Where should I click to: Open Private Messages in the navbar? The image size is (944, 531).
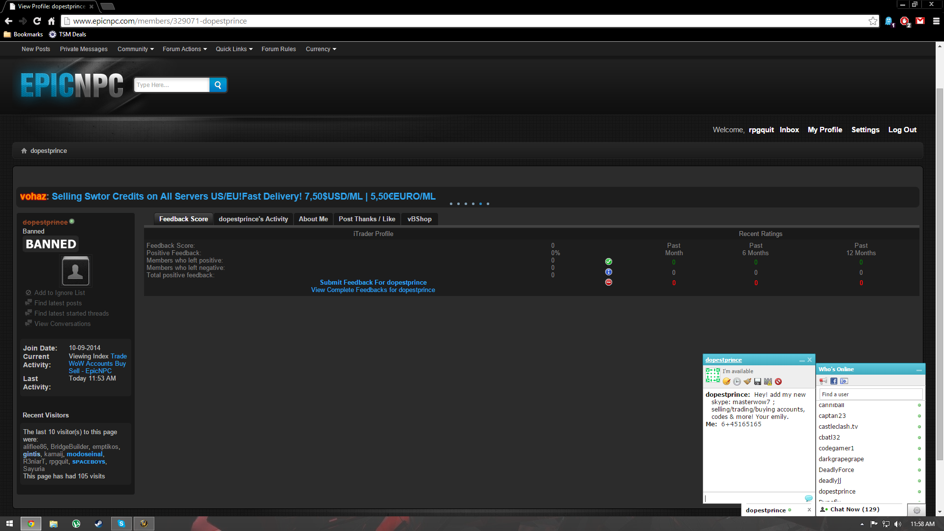point(84,49)
